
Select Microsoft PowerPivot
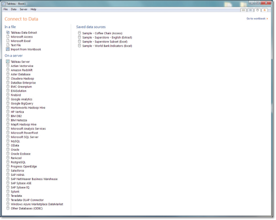[24, 133]
